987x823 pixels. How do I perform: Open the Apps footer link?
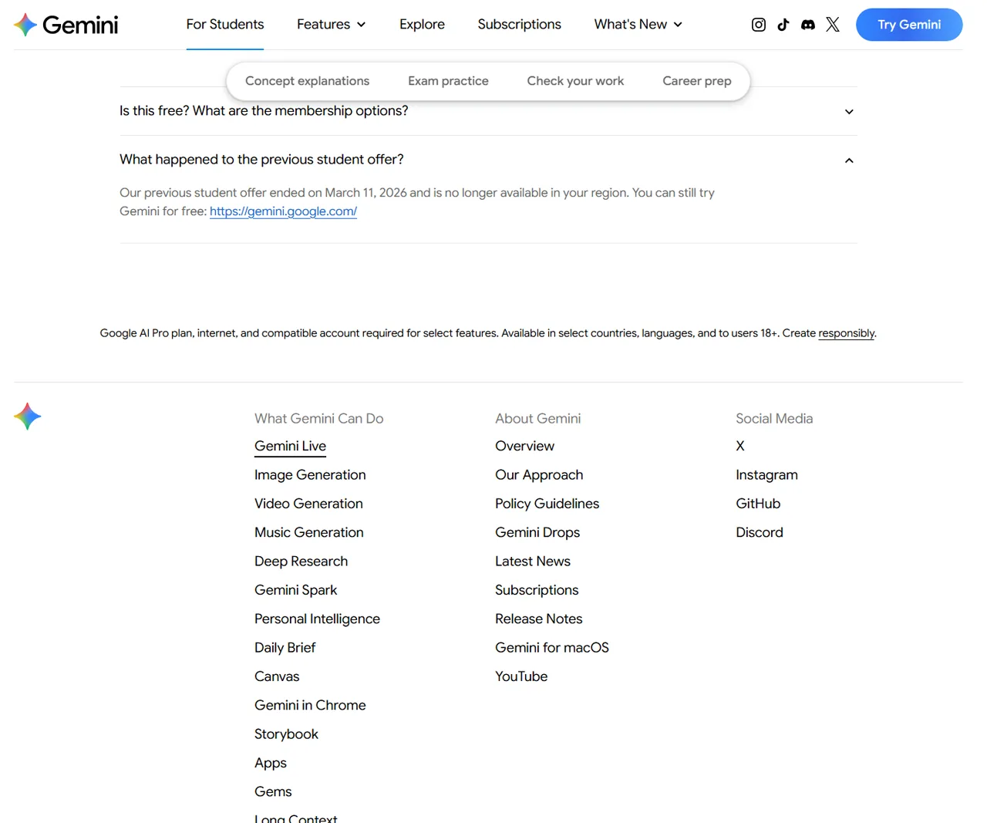pos(271,763)
